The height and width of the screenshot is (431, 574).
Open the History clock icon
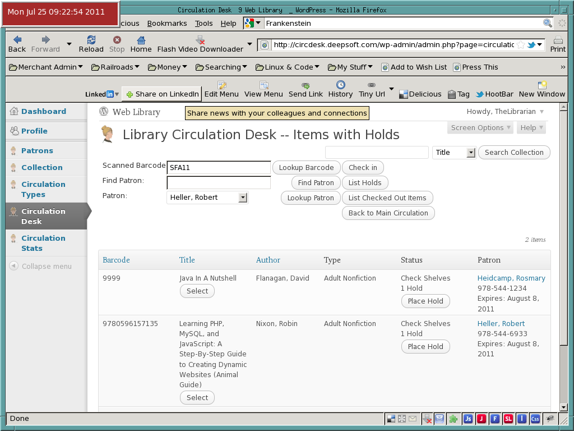coord(340,85)
